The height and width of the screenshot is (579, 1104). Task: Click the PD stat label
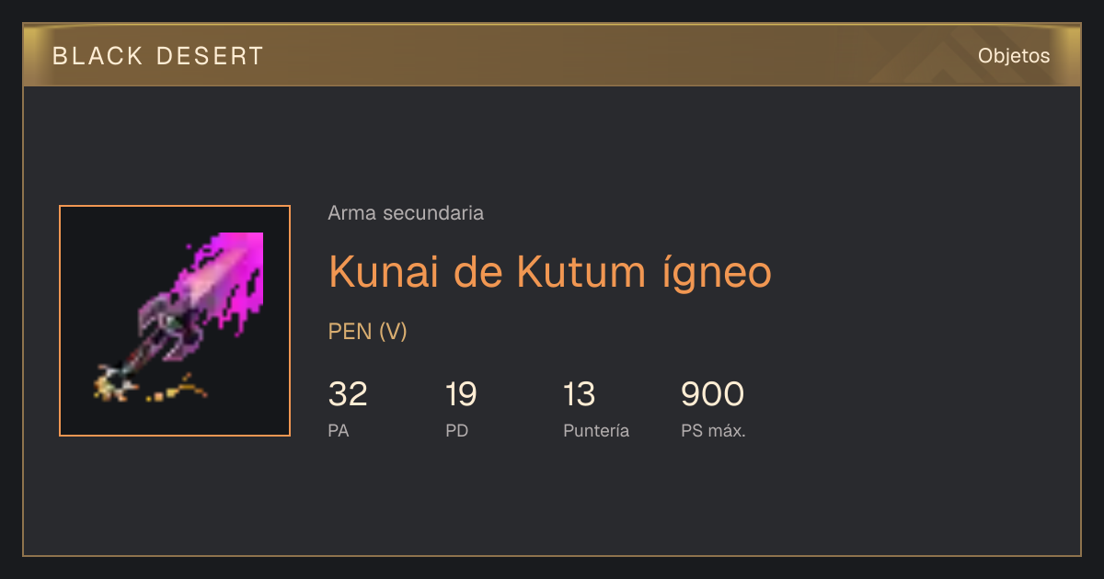click(456, 430)
